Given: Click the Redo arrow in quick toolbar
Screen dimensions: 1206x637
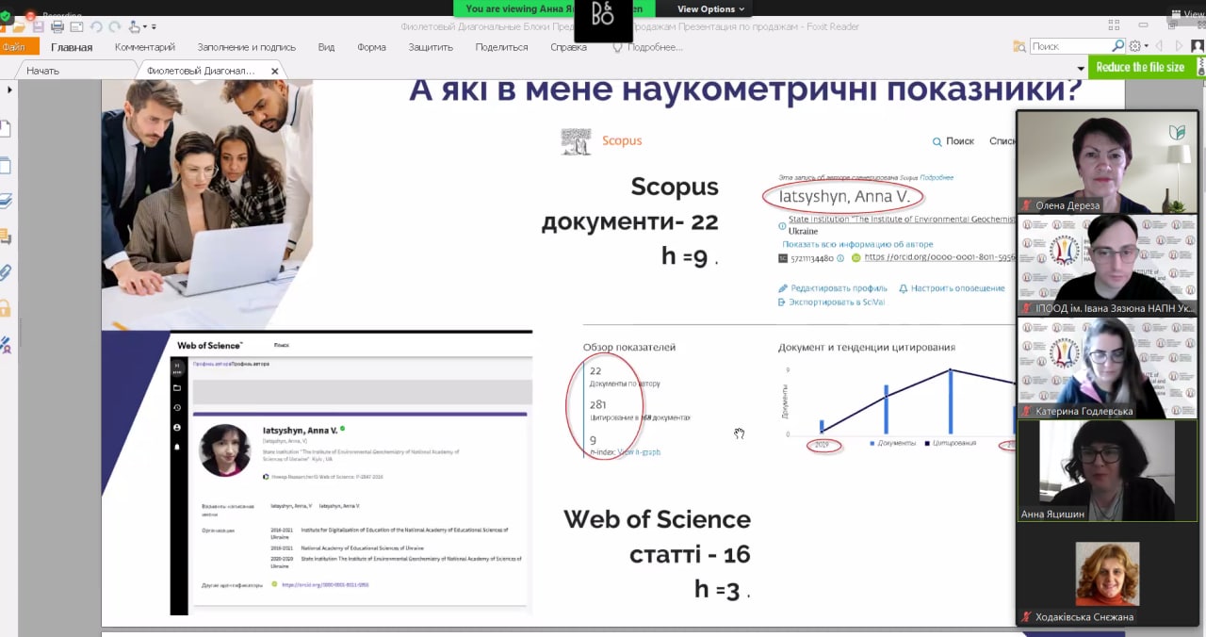Looking at the screenshot, I should pyautogui.click(x=115, y=26).
